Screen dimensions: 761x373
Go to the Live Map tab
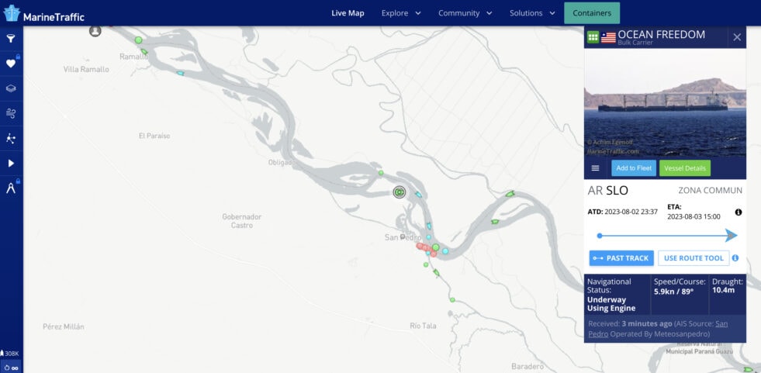pyautogui.click(x=348, y=13)
